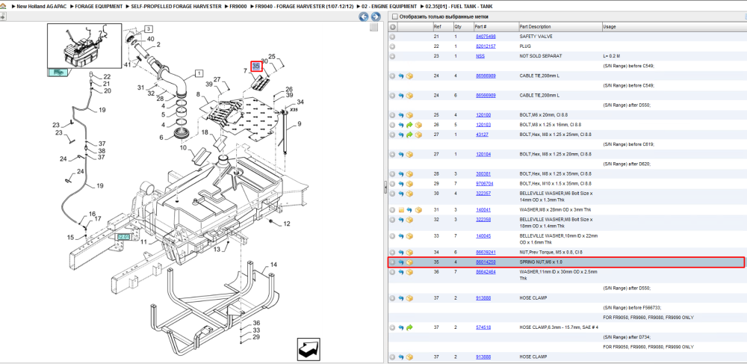This screenshot has height=364, width=747.
Task: Click boxed callout 3 in diagram
Action: coord(148,28)
